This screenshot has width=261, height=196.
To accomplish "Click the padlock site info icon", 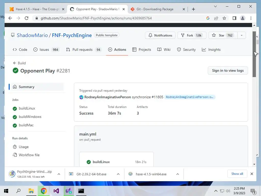I will click(37, 18).
